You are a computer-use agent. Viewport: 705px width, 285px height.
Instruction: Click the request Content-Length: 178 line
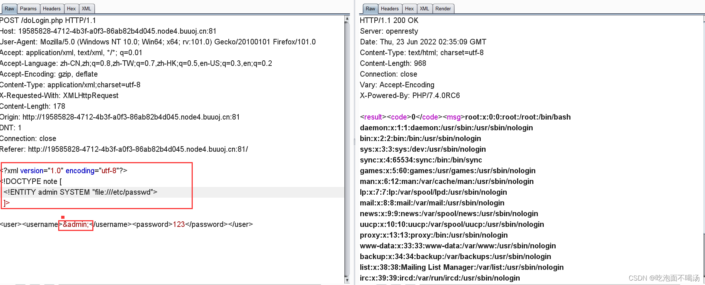[32, 106]
